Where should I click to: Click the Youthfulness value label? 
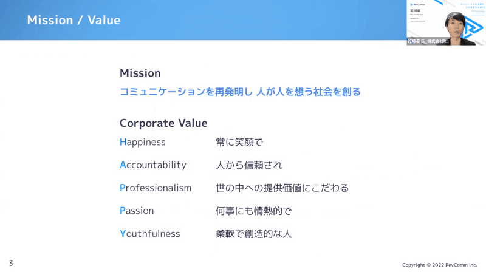tap(150, 233)
